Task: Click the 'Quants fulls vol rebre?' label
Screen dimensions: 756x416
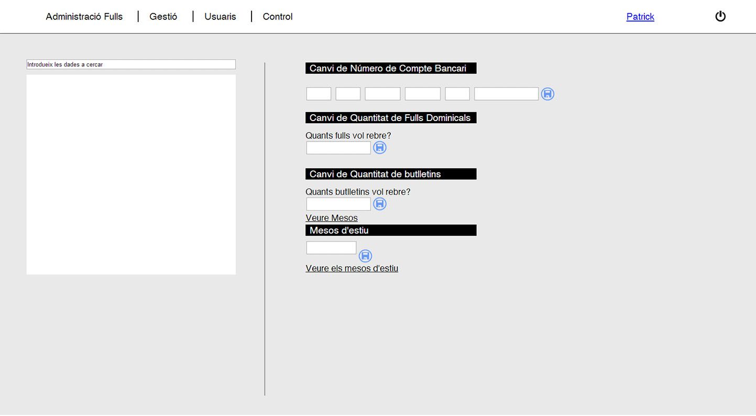Action: tap(348, 136)
